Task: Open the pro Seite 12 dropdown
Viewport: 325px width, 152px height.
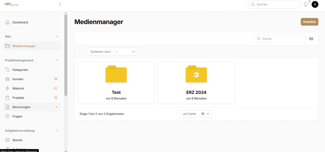Action: tap(205, 114)
